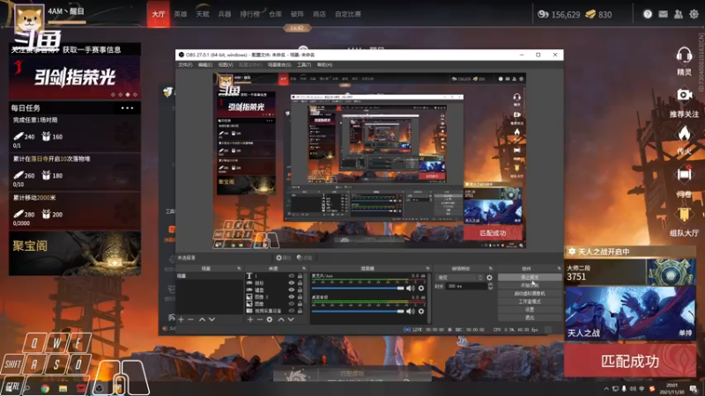Viewport: 705px width, 396px height.
Task: Toggle visibility eye of 键盘 source
Action: [x=292, y=290]
